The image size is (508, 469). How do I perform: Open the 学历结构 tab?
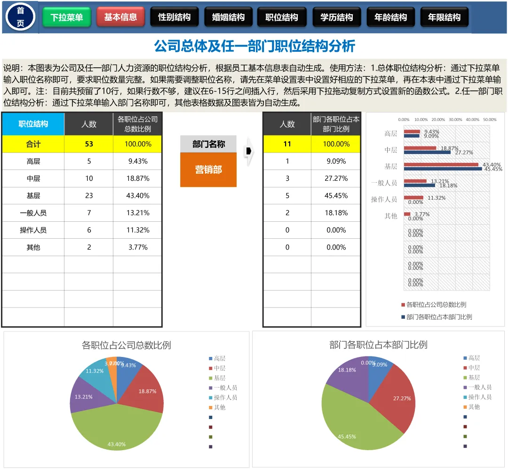(337, 17)
